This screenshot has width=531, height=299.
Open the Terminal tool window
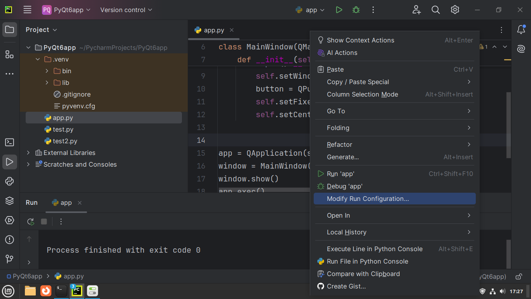pyautogui.click(x=10, y=142)
